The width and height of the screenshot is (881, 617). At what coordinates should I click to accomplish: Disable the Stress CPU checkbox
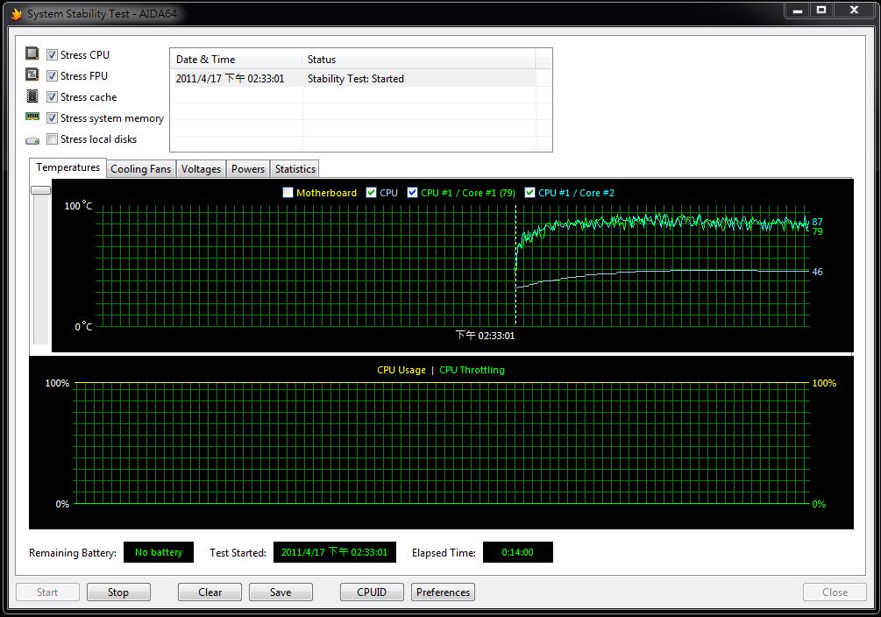tap(52, 54)
